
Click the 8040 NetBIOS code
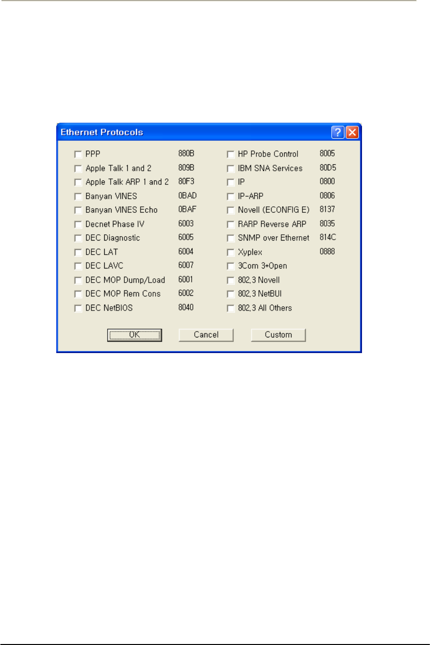coord(187,307)
